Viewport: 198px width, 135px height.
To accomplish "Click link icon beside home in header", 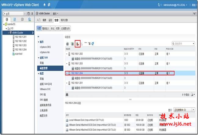I will [49, 5].
